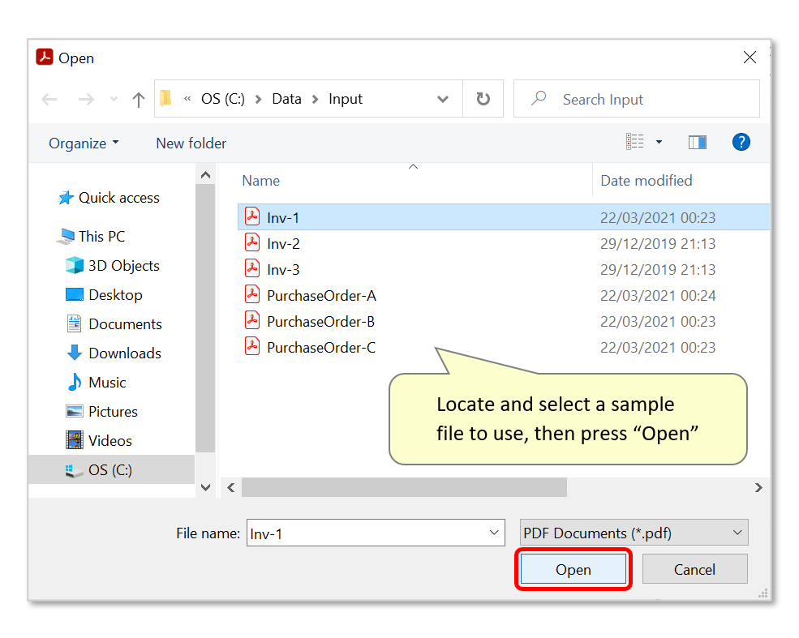Open the Organize menu
Viewport: 799px width, 638px height.
pos(84,143)
